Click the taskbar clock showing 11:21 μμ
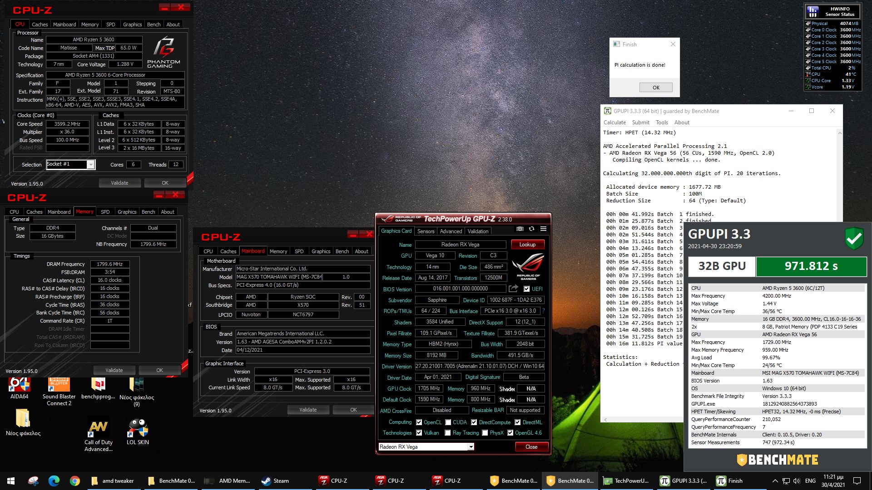 tap(833, 481)
